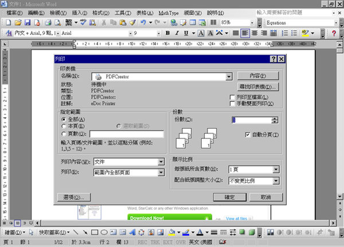The image size is (344, 247).
Task: Select the 全部(A) radio button
Action: (64, 119)
